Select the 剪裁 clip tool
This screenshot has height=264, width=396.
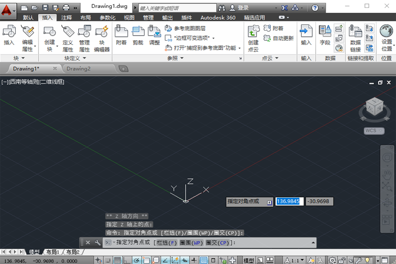pos(138,35)
